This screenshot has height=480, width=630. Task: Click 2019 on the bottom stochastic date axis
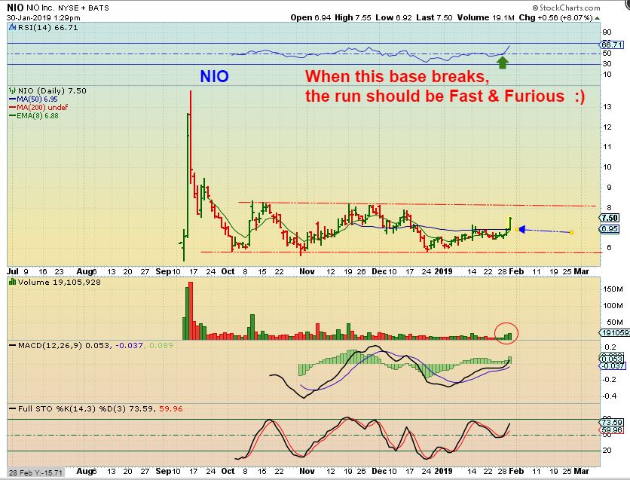pyautogui.click(x=443, y=471)
